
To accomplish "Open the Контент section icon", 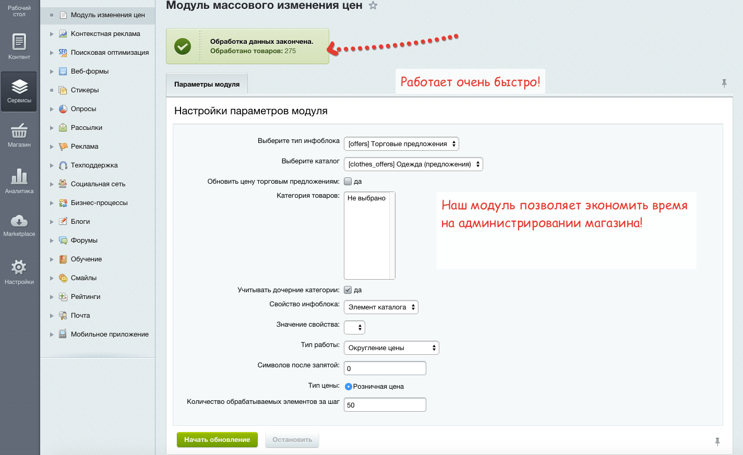I will 19,47.
